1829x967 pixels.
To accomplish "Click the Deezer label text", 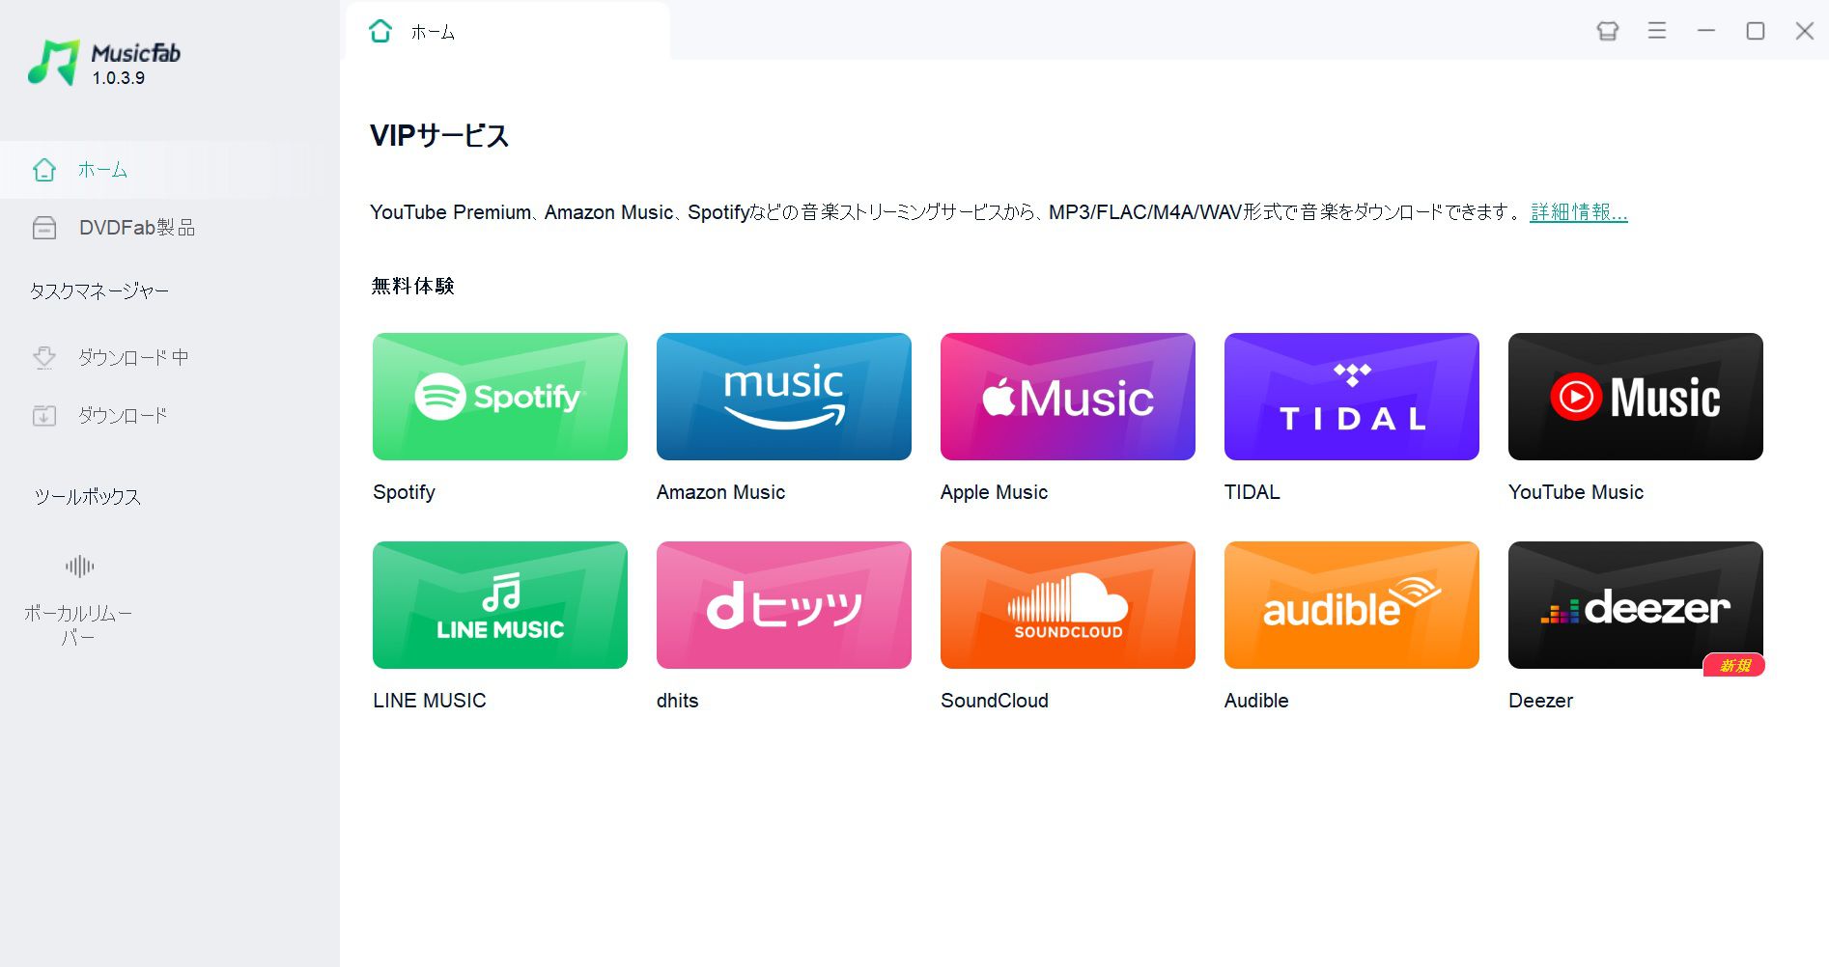I will pos(1540,701).
